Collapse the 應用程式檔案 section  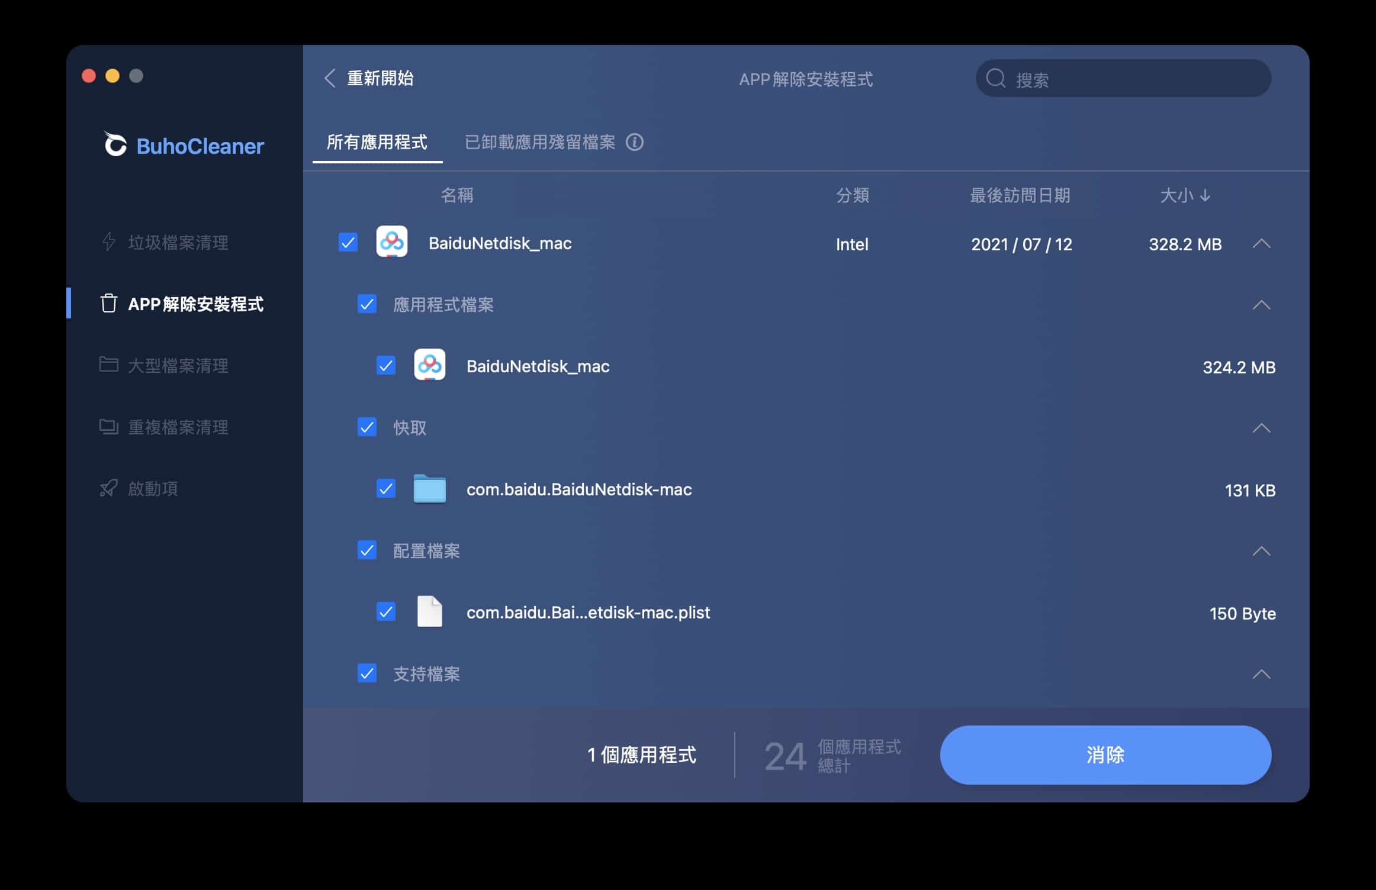coord(1262,305)
